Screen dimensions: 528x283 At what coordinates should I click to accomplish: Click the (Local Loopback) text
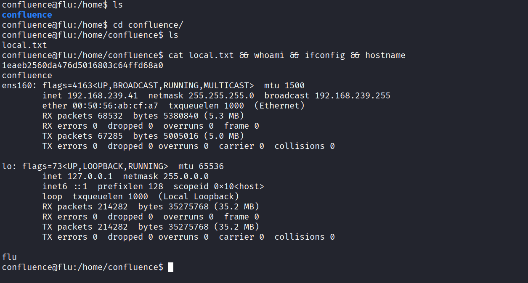[x=199, y=197]
